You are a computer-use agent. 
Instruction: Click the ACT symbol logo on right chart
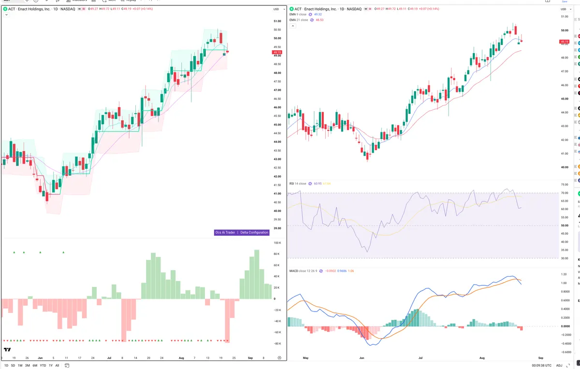click(291, 9)
